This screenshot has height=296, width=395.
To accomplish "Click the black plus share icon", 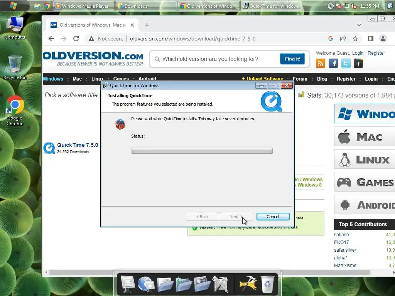I will click(x=358, y=63).
